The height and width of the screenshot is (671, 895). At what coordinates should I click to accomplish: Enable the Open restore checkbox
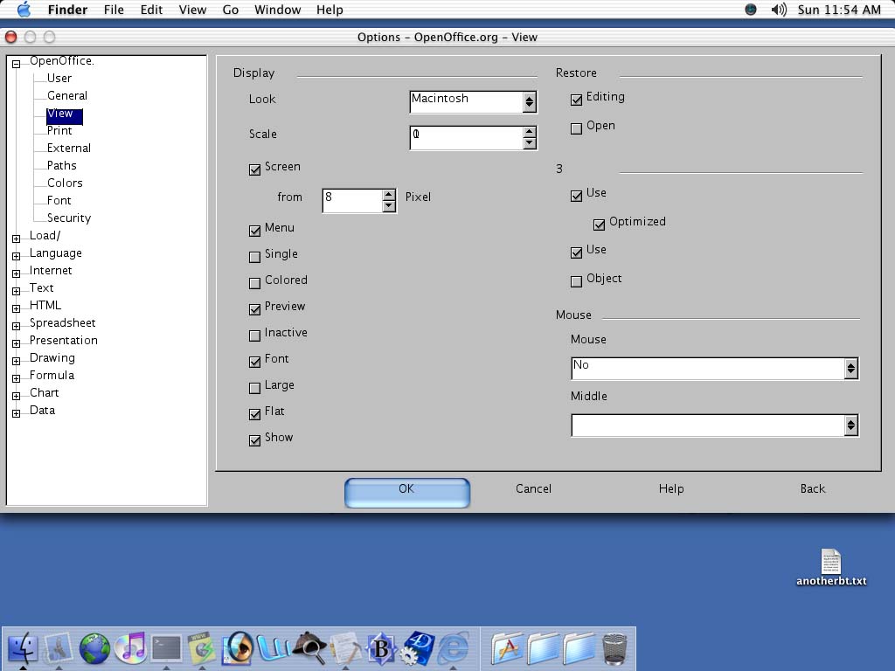[x=576, y=128]
